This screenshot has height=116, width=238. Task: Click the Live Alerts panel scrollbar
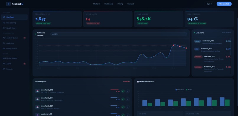click(231, 47)
